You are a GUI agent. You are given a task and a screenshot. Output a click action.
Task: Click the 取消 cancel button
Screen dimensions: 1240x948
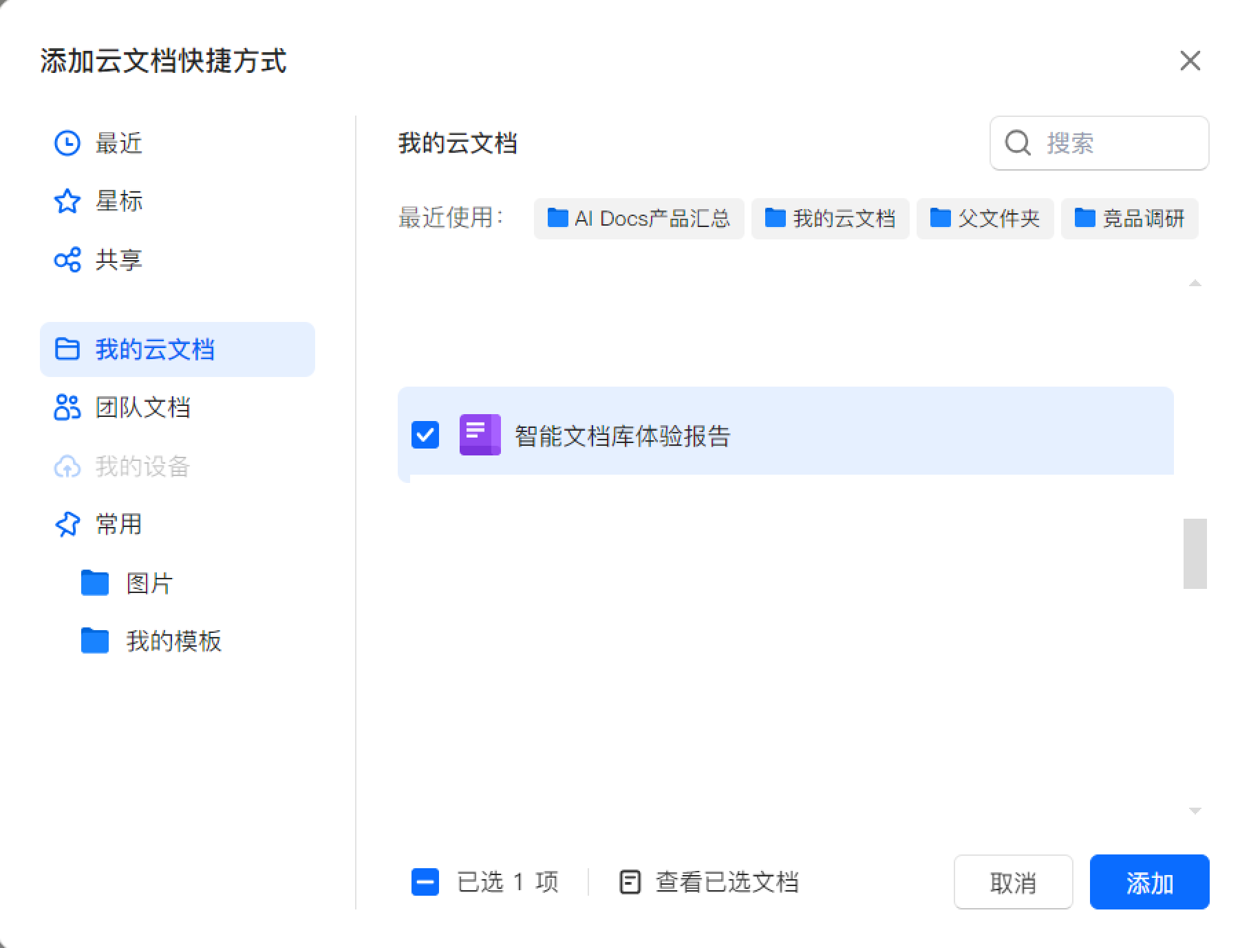[1014, 882]
